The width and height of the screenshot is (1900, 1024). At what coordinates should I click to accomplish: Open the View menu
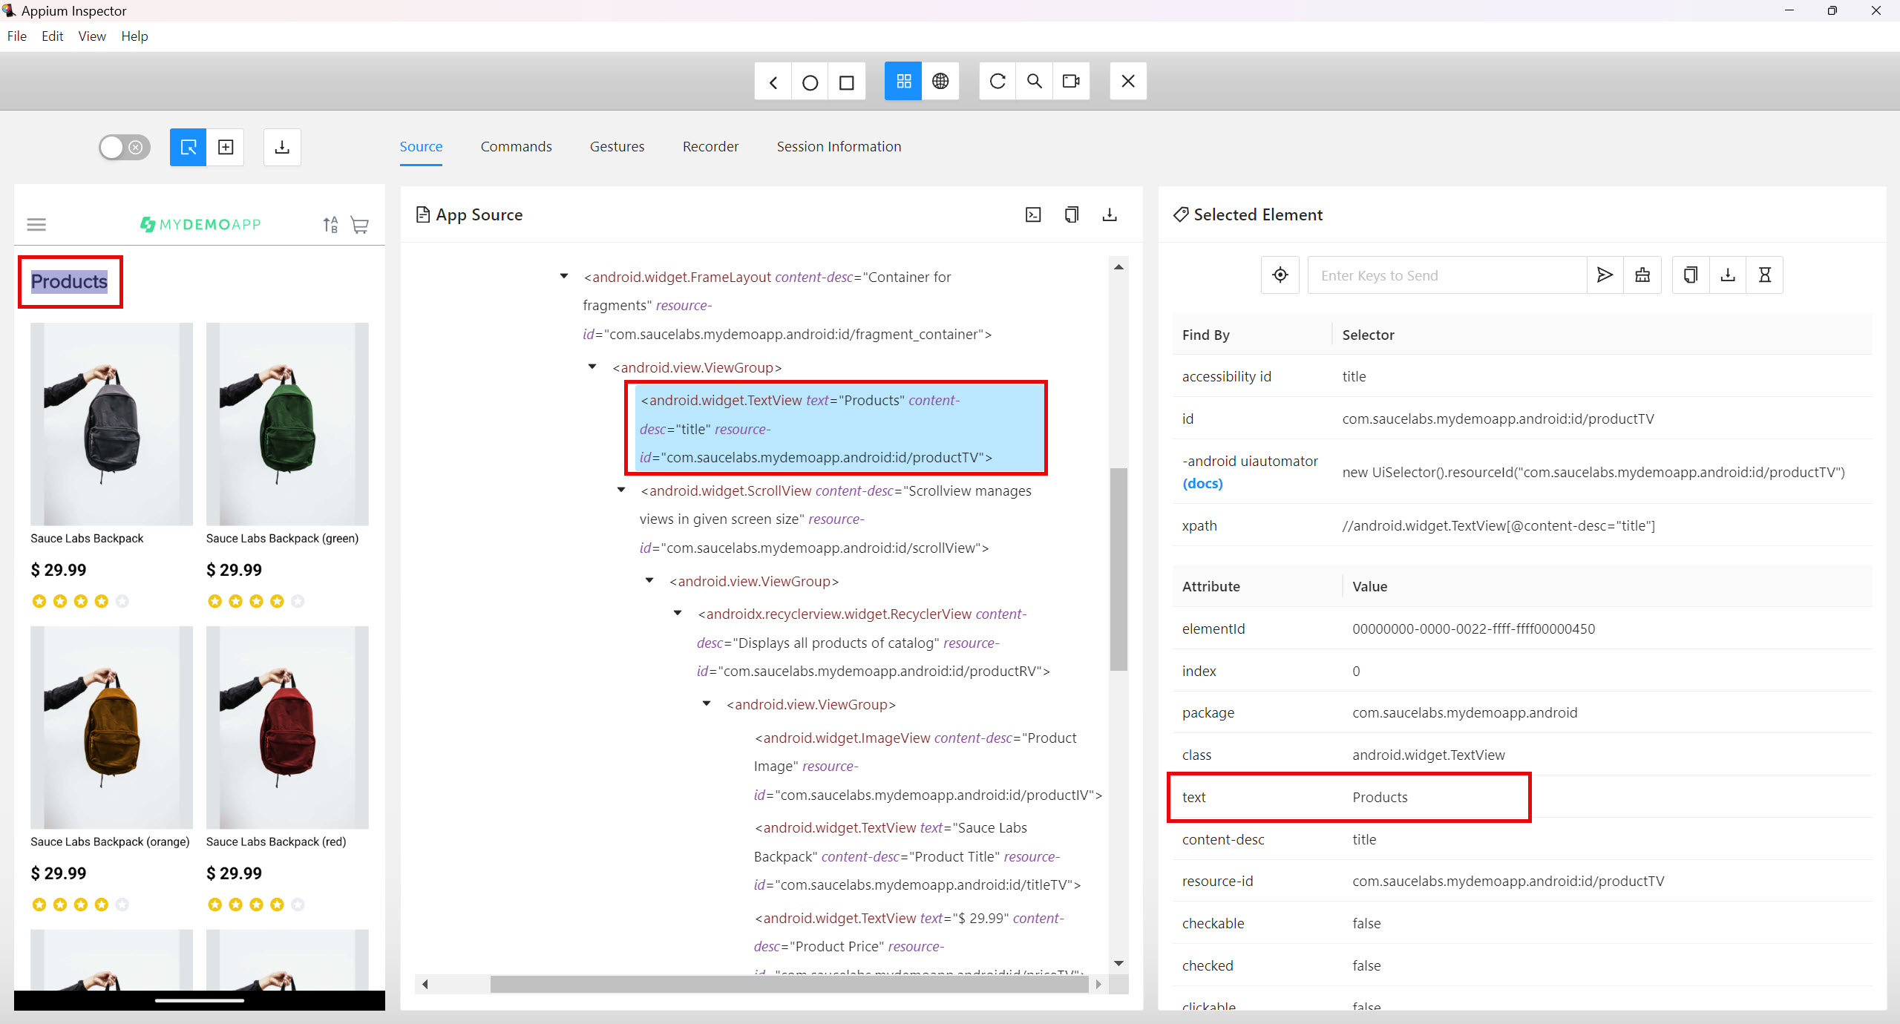[x=92, y=36]
